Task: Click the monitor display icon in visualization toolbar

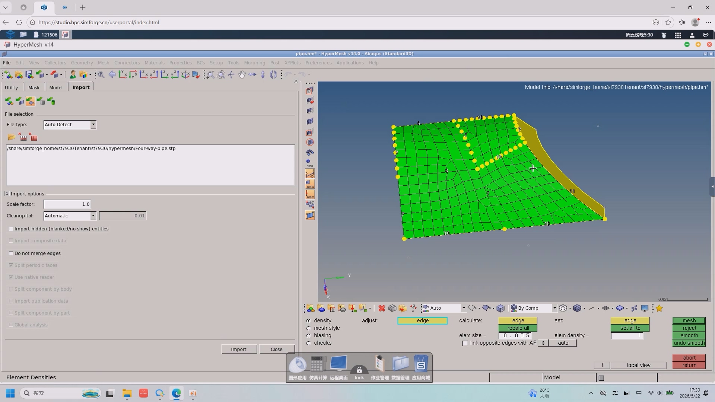Action: [x=645, y=308]
